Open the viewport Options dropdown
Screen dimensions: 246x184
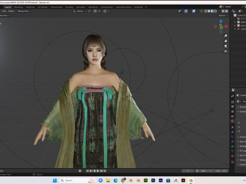[223, 15]
